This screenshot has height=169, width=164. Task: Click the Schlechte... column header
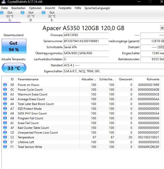click(107, 79)
